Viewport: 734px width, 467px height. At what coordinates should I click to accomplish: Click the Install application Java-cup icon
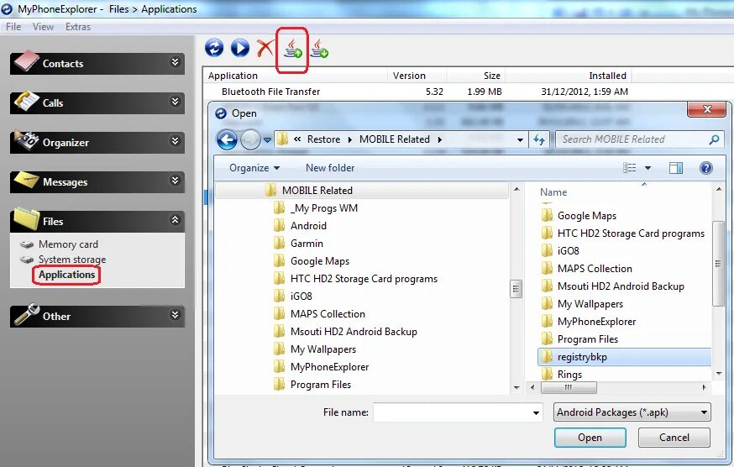coord(293,49)
